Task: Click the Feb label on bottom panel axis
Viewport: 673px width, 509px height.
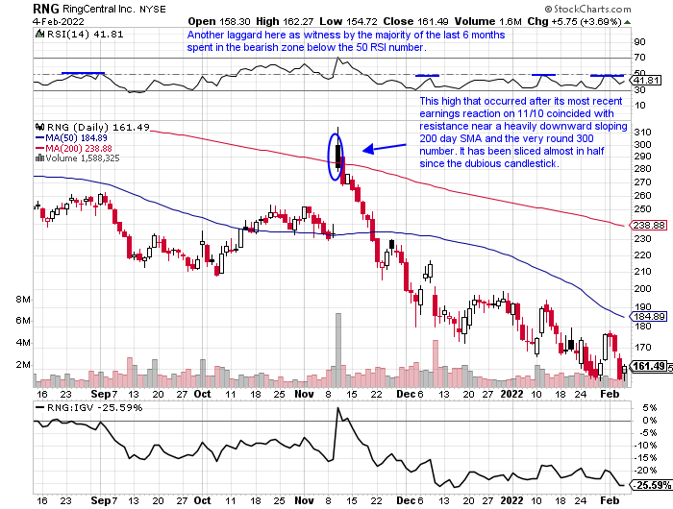Action: 610,500
